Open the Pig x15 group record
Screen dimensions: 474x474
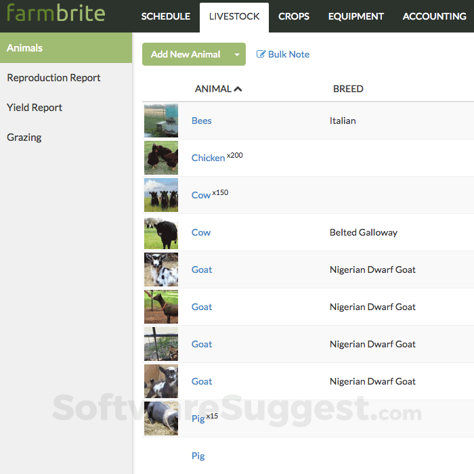coord(198,418)
